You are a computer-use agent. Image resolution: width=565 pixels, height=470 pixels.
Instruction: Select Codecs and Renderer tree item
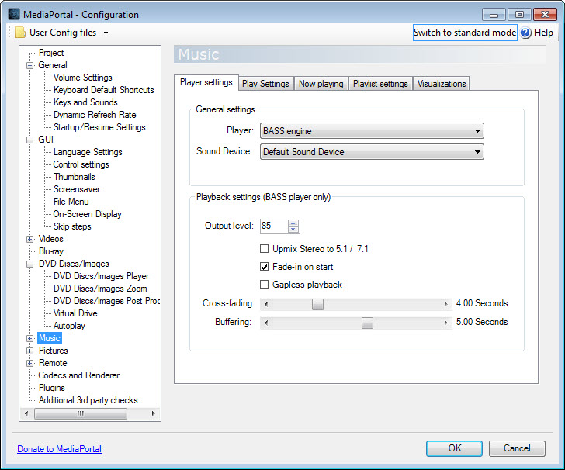79,375
